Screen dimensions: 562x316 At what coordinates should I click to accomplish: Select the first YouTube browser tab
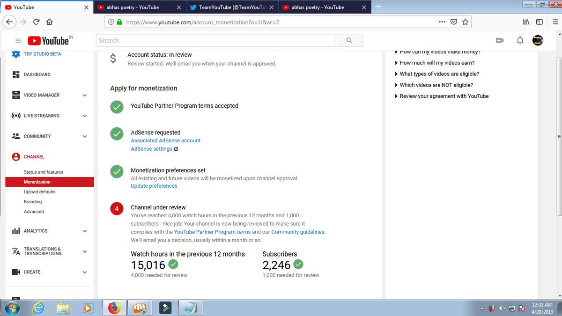tap(46, 7)
